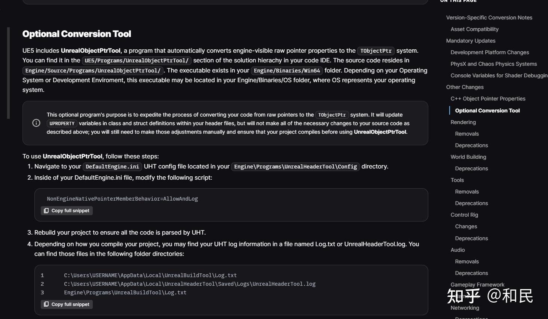Image resolution: width=548 pixels, height=319 pixels.
Task: Navigate to Development Platform Changes
Action: (x=490, y=52)
